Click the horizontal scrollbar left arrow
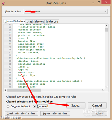Viewport: 112px width, 120px height. coord(5,90)
